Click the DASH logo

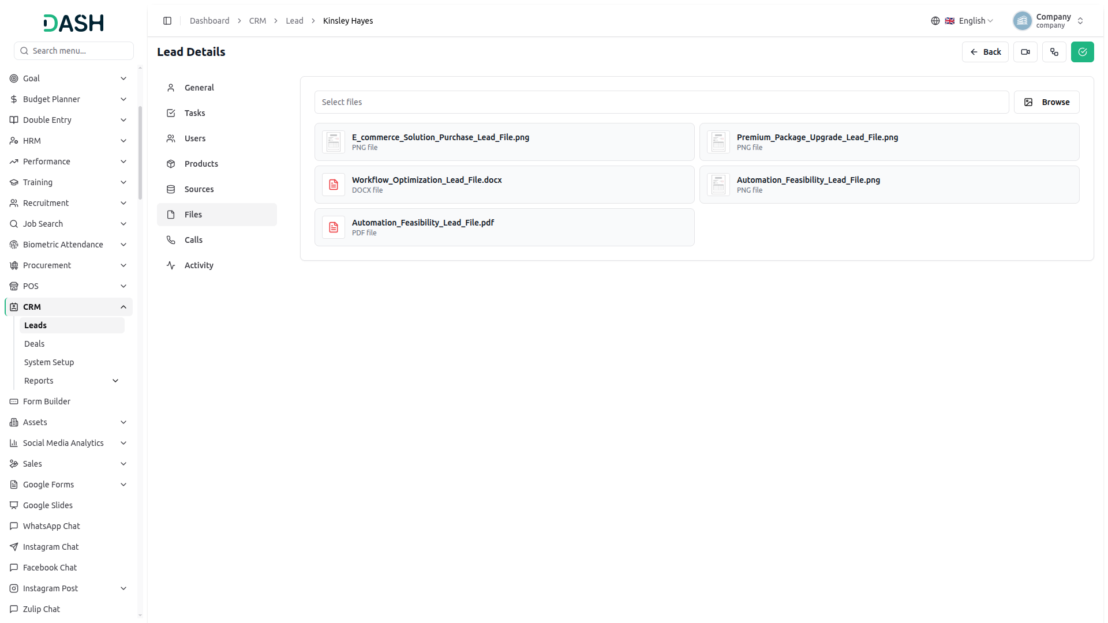click(x=73, y=23)
